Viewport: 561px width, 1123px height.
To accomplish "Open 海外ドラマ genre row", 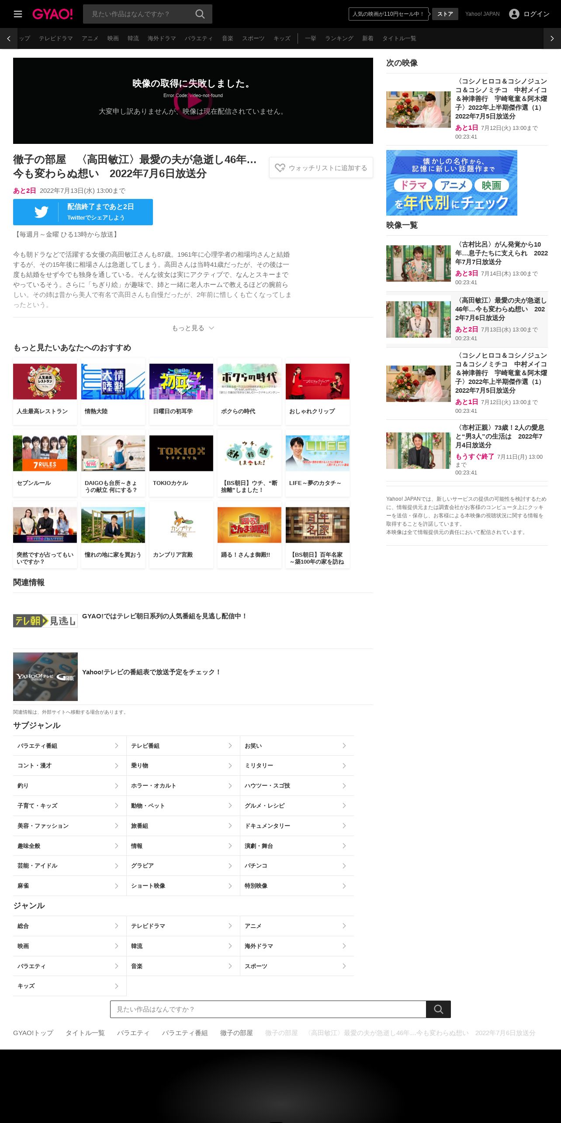I will tap(297, 946).
